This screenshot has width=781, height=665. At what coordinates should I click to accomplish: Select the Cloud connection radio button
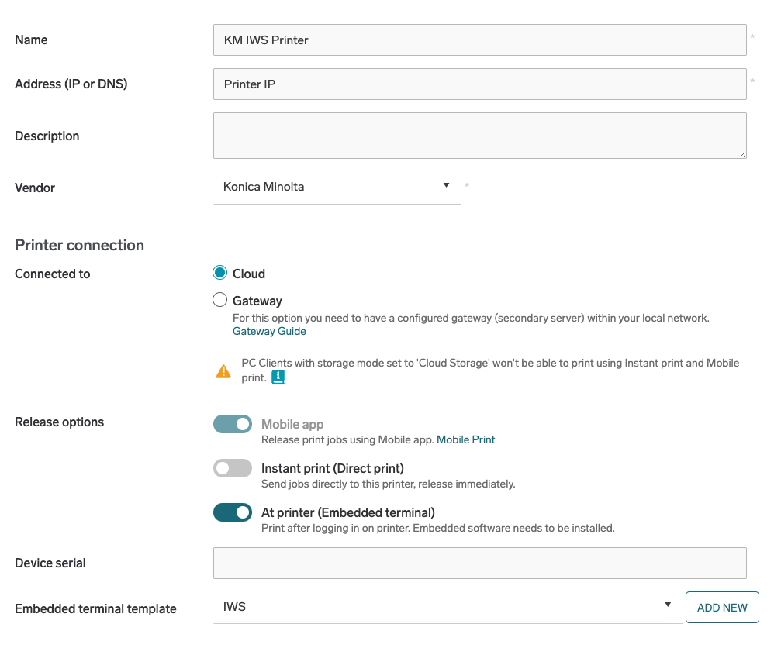click(220, 274)
